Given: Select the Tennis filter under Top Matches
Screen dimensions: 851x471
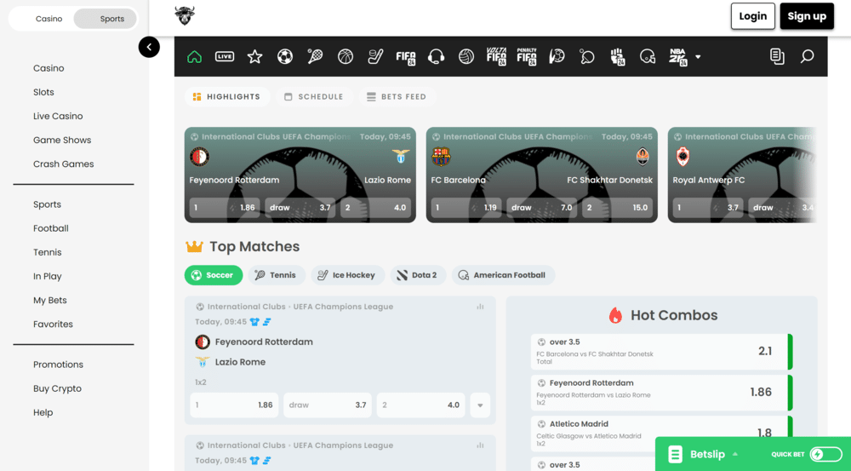Looking at the screenshot, I should point(277,275).
